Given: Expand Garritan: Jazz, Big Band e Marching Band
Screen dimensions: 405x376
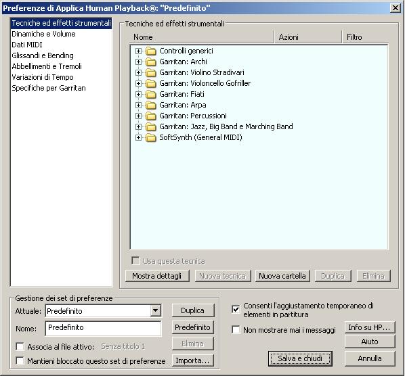Looking at the screenshot, I should coord(138,127).
